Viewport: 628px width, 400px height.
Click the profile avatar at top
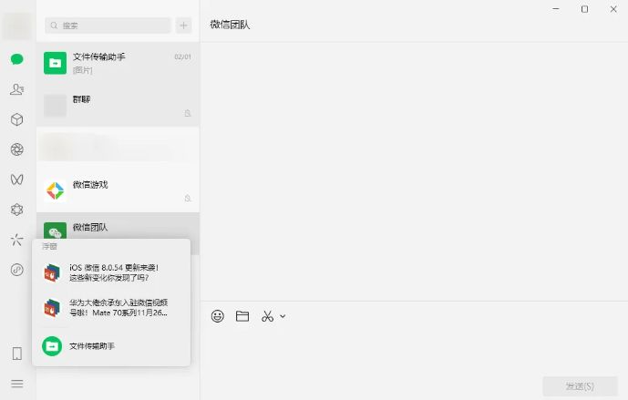coord(16,26)
